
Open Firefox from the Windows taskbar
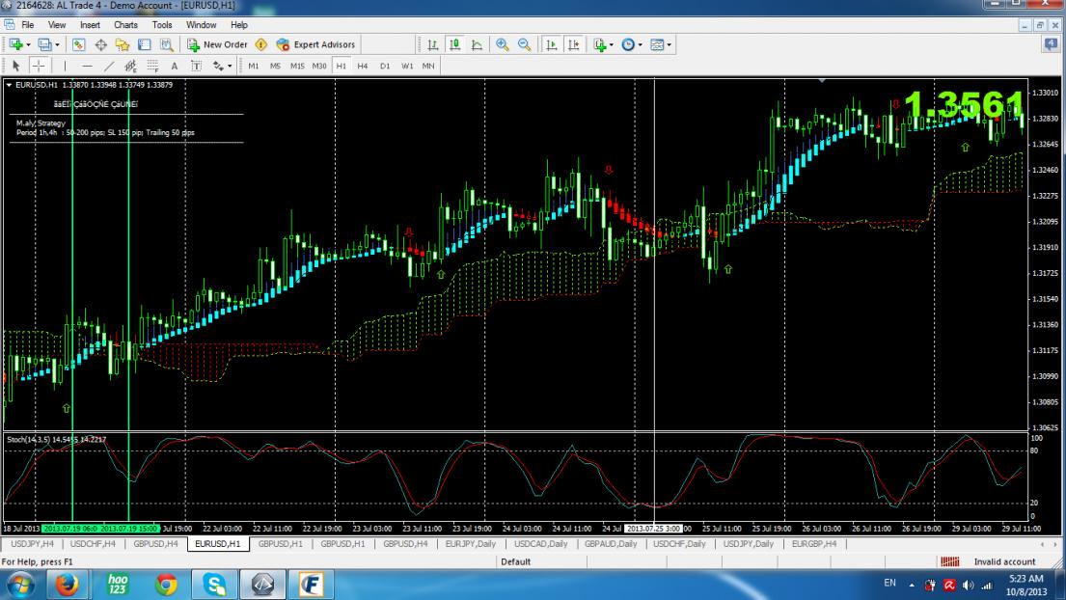coord(68,583)
